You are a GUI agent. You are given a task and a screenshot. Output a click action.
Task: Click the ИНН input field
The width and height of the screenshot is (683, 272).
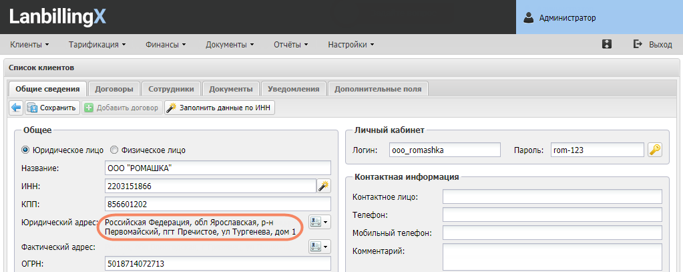(x=210, y=186)
